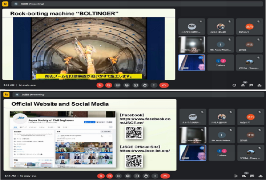This screenshot has width=270, height=180.
Task: Show participants list in the 8:44 AM meeting
Action: click(x=244, y=176)
